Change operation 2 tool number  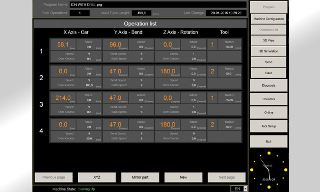212,71
